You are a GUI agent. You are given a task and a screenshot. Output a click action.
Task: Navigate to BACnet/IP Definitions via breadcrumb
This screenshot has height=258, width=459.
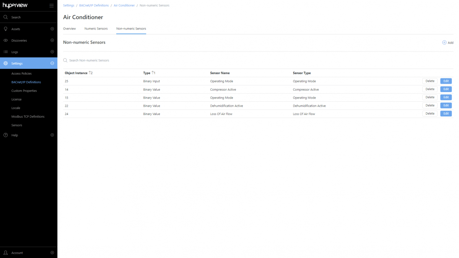(94, 5)
